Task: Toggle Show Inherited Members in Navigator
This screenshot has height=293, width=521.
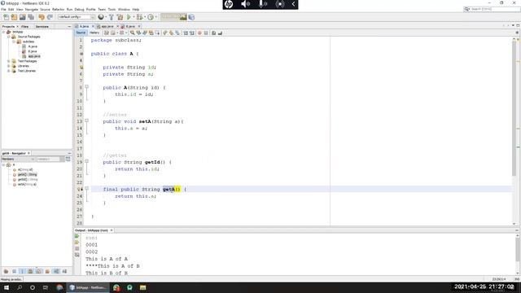Action: click(x=6, y=271)
